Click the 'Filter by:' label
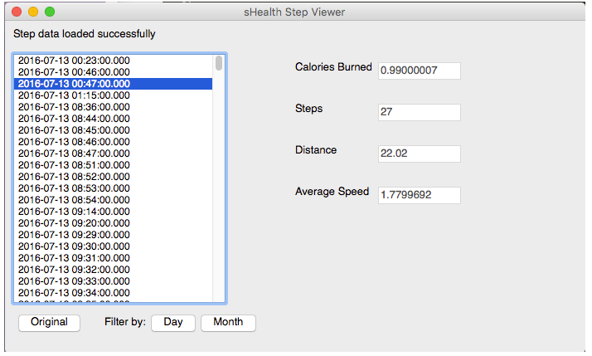592x356 pixels. 125,322
